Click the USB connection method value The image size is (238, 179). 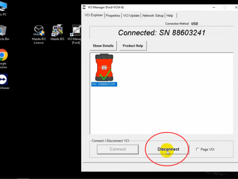pyautogui.click(x=194, y=24)
